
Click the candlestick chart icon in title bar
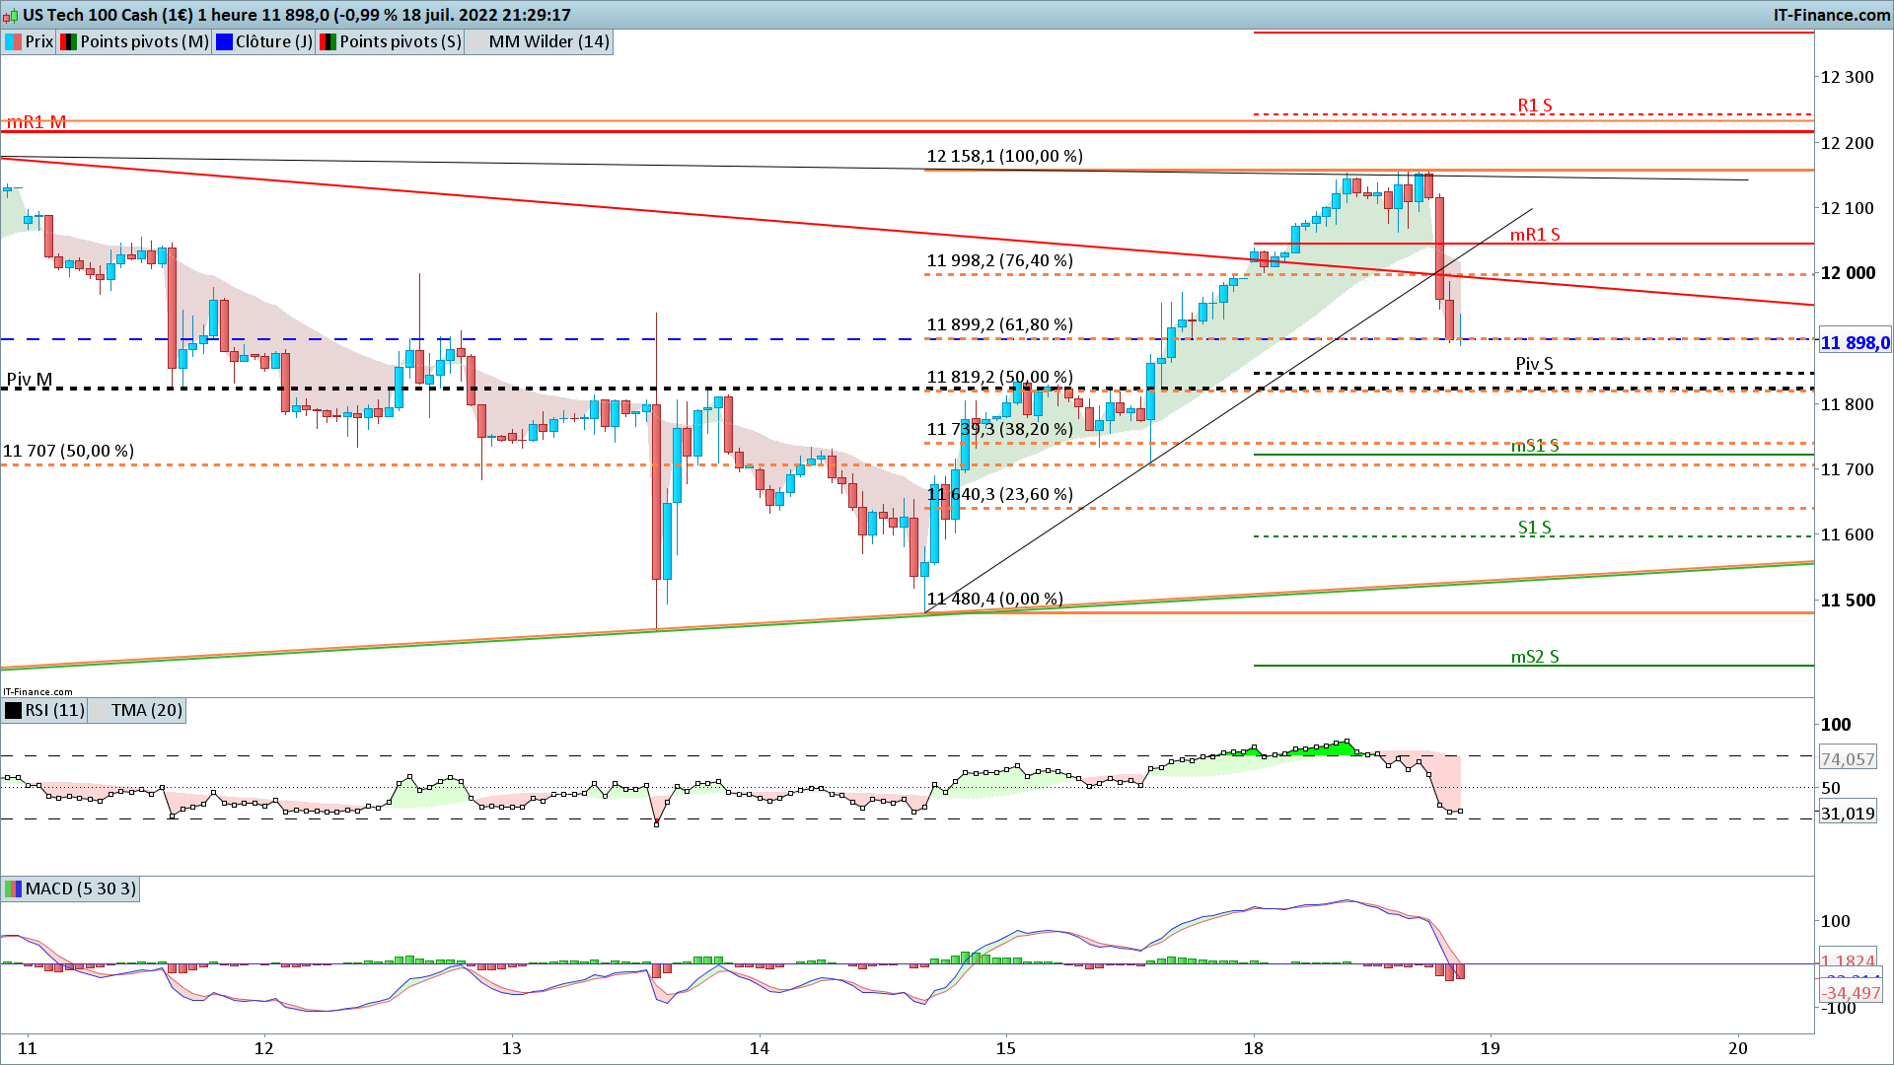pos(11,15)
